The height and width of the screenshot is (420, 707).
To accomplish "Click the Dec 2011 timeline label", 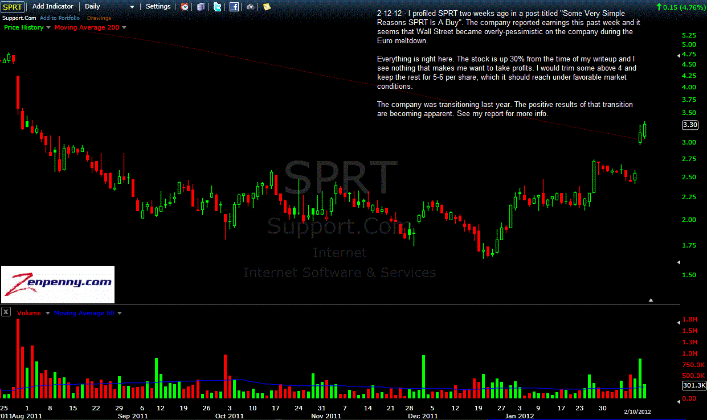I will pos(423,416).
